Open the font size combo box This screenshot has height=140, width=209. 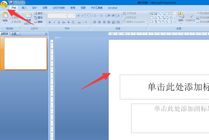click(72, 16)
